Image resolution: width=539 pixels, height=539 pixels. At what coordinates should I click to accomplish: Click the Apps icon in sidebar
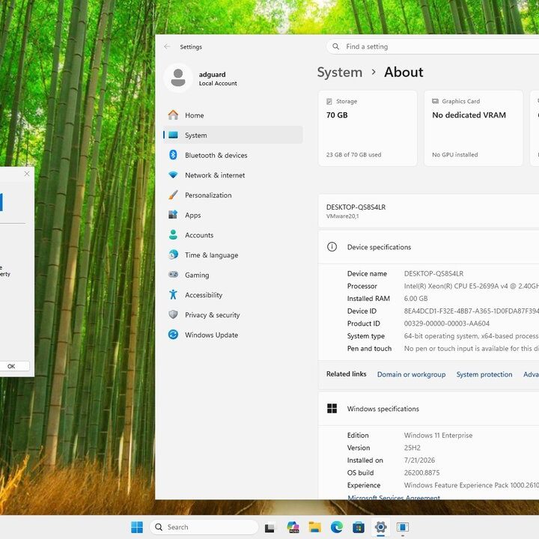[173, 215]
